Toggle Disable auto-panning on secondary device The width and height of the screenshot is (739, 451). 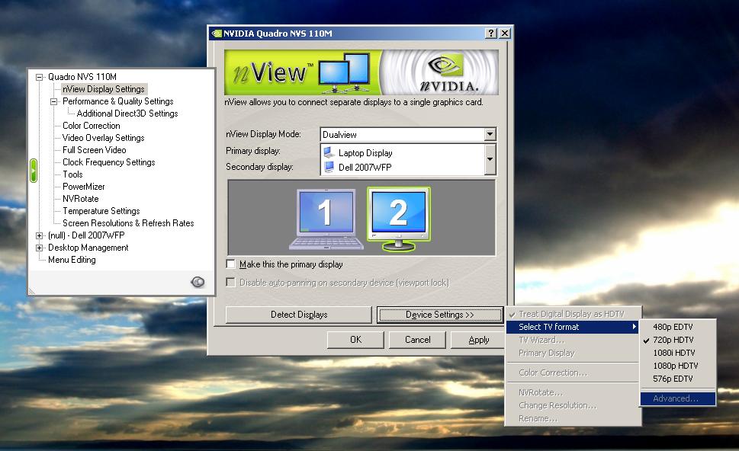tap(231, 283)
